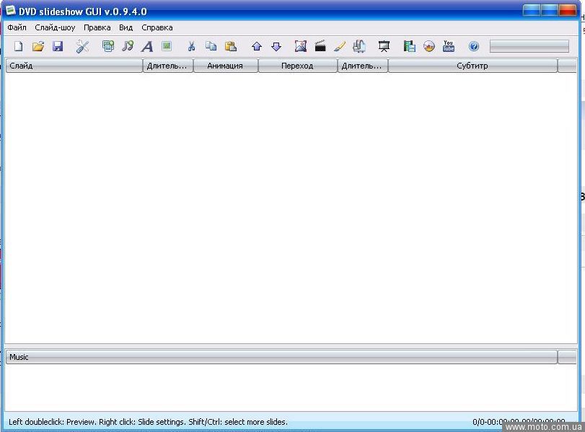Click the Переход column header

point(298,66)
